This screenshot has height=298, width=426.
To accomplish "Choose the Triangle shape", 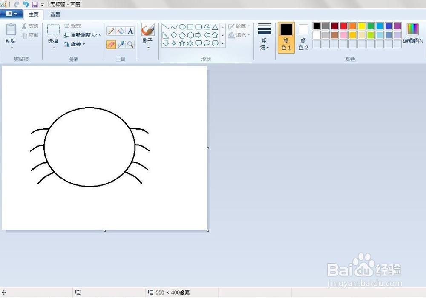I will coord(215,27).
